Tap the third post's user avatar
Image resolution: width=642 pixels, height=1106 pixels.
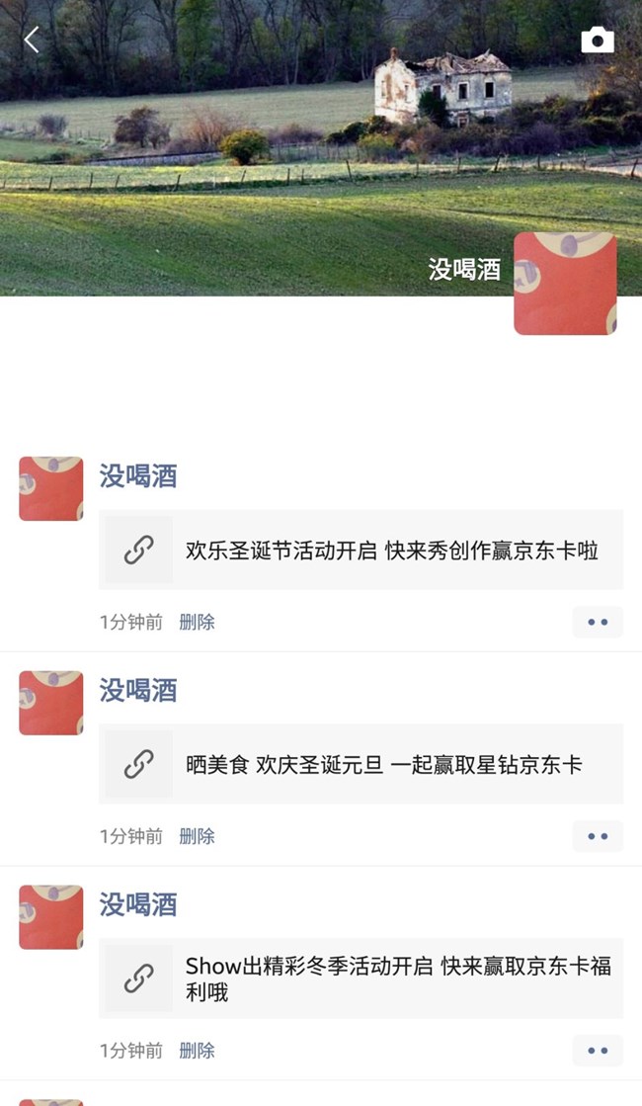pos(50,917)
